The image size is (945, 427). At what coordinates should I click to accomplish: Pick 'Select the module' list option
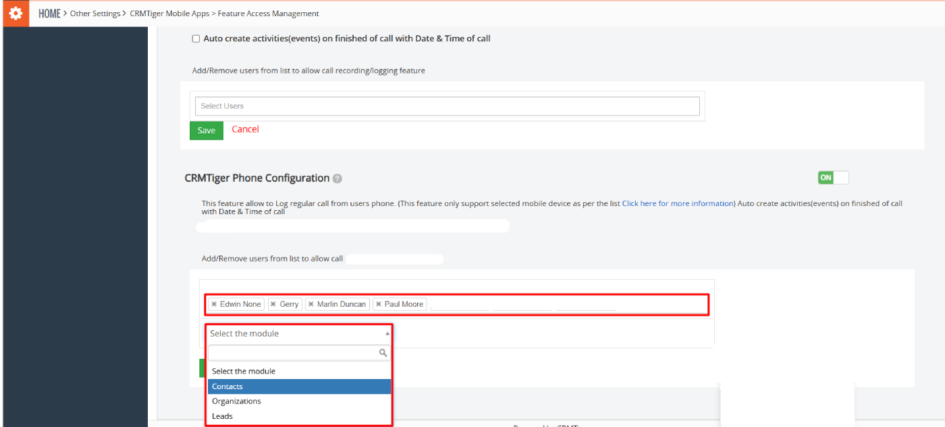[300, 371]
